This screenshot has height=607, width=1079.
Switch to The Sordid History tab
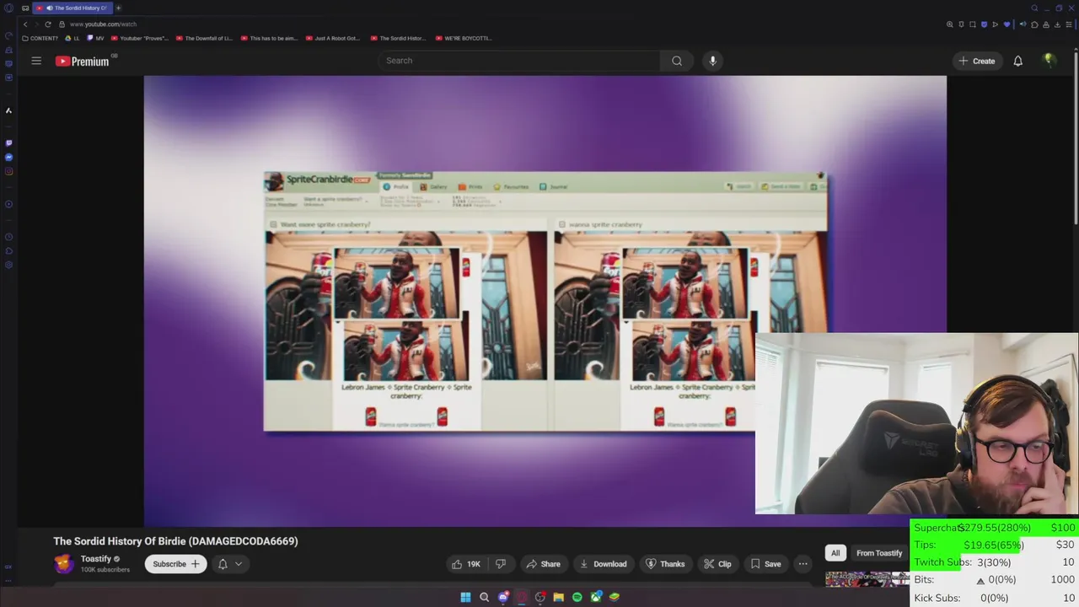(72, 8)
